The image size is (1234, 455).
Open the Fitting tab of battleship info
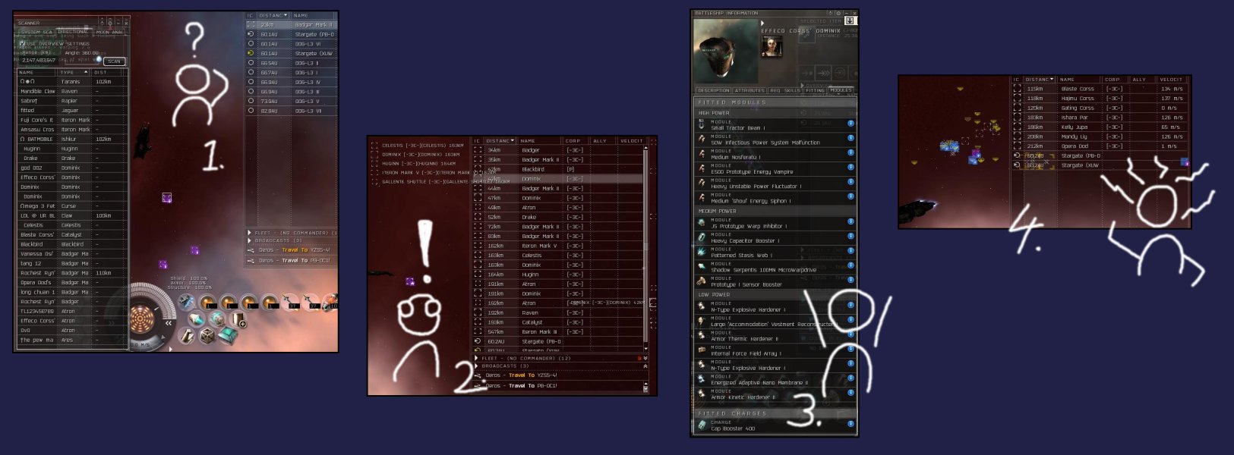815,90
